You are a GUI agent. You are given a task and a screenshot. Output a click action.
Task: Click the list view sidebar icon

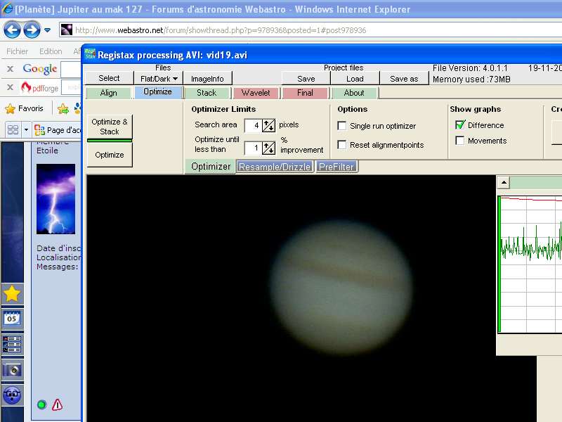[12, 344]
